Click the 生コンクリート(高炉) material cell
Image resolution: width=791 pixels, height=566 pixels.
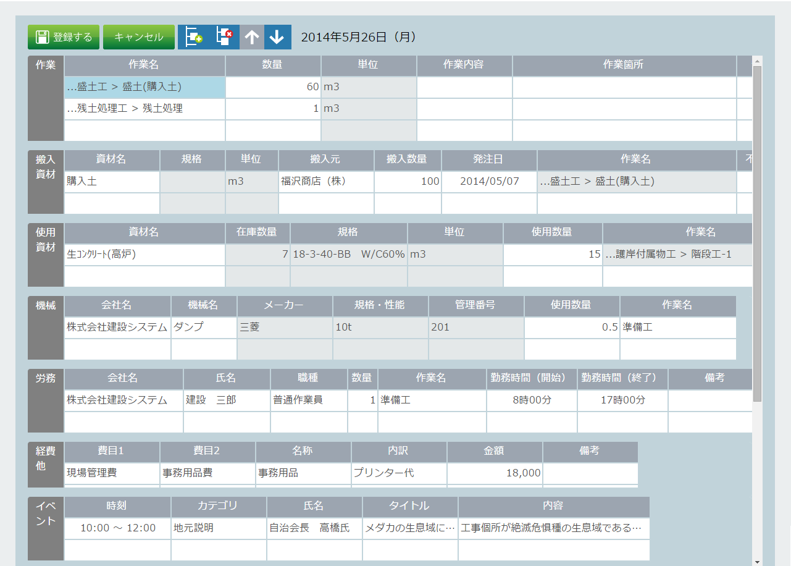[145, 255]
